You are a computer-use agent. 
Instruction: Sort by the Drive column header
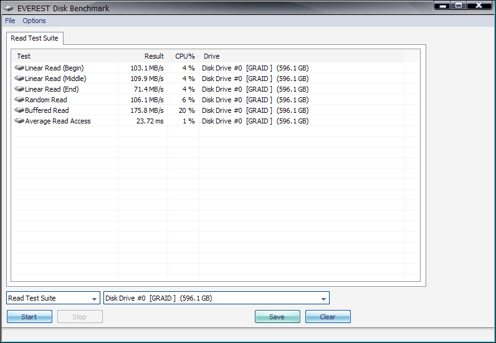pyautogui.click(x=211, y=56)
